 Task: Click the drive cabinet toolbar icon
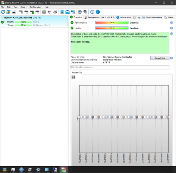[x=50, y=12]
